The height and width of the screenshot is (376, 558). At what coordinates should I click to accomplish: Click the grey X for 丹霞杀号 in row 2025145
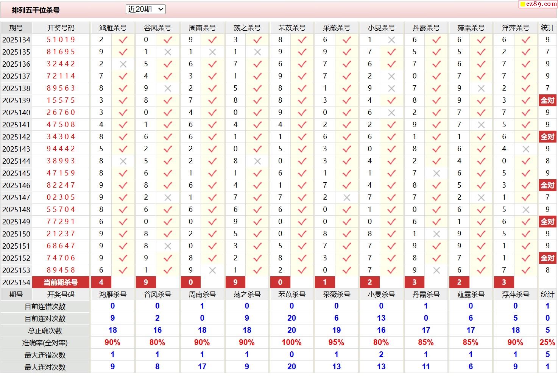[436, 173]
